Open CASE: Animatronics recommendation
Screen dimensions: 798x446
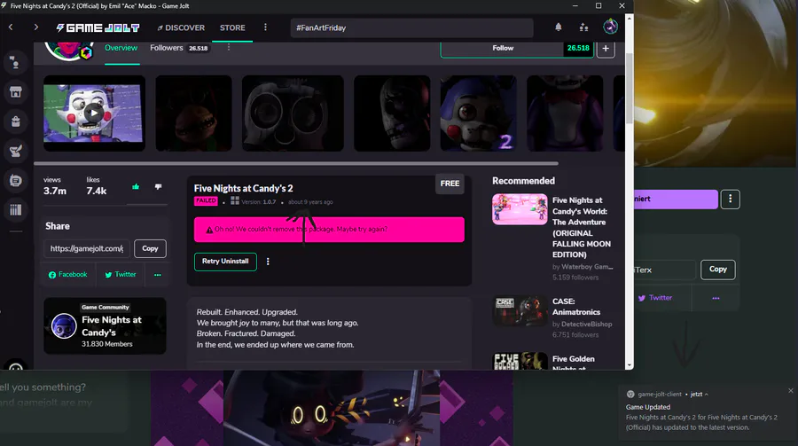pyautogui.click(x=576, y=307)
